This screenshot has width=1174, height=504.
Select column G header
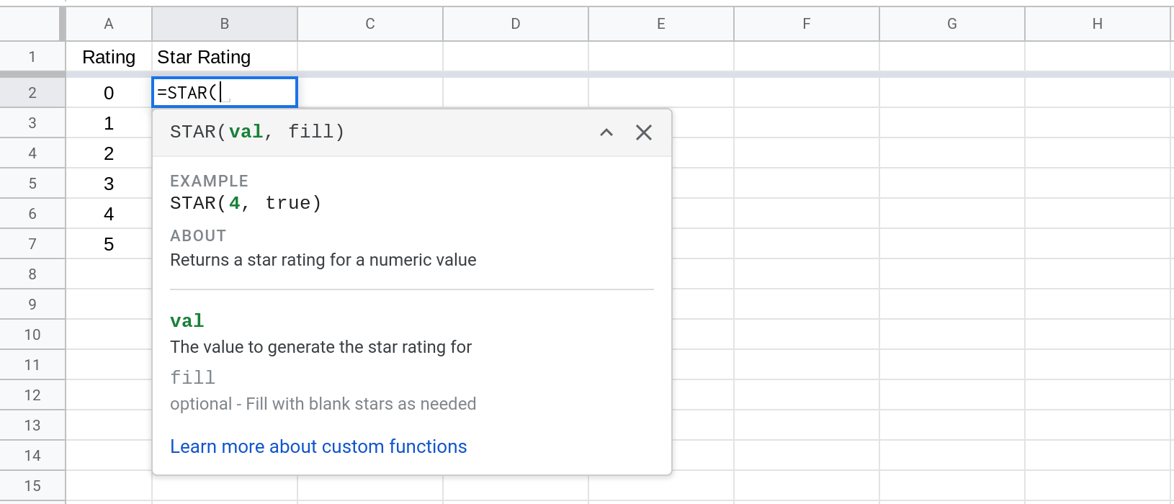click(952, 24)
